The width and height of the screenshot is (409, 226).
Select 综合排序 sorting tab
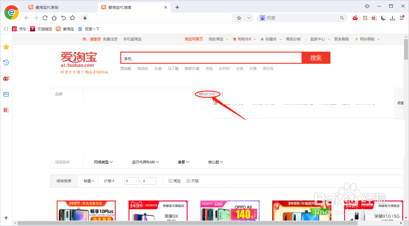coord(64,181)
